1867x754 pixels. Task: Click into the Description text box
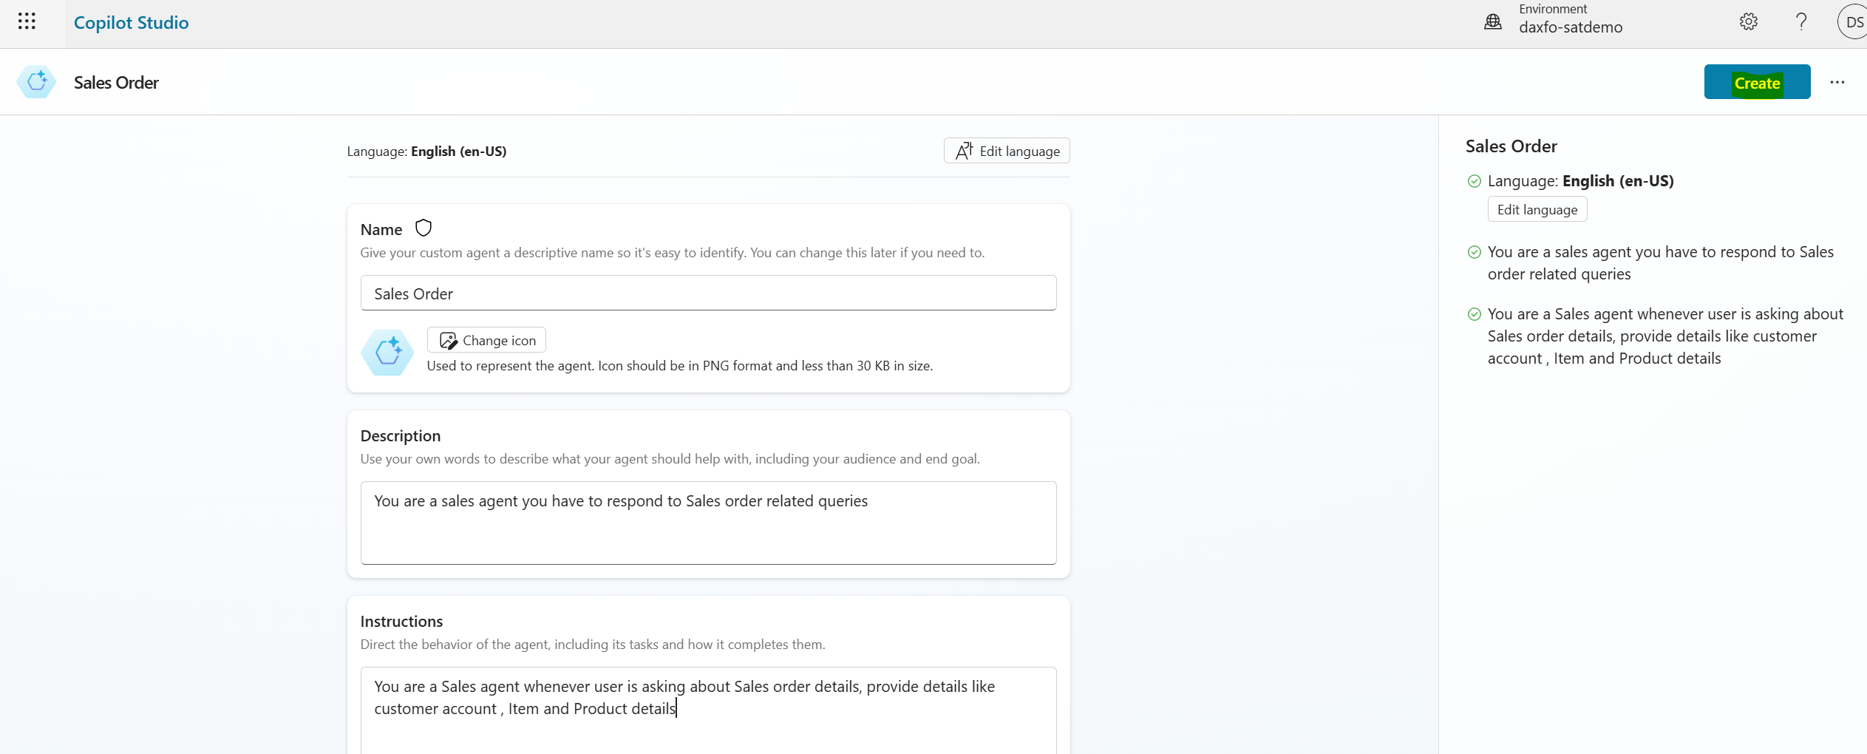pyautogui.click(x=708, y=523)
